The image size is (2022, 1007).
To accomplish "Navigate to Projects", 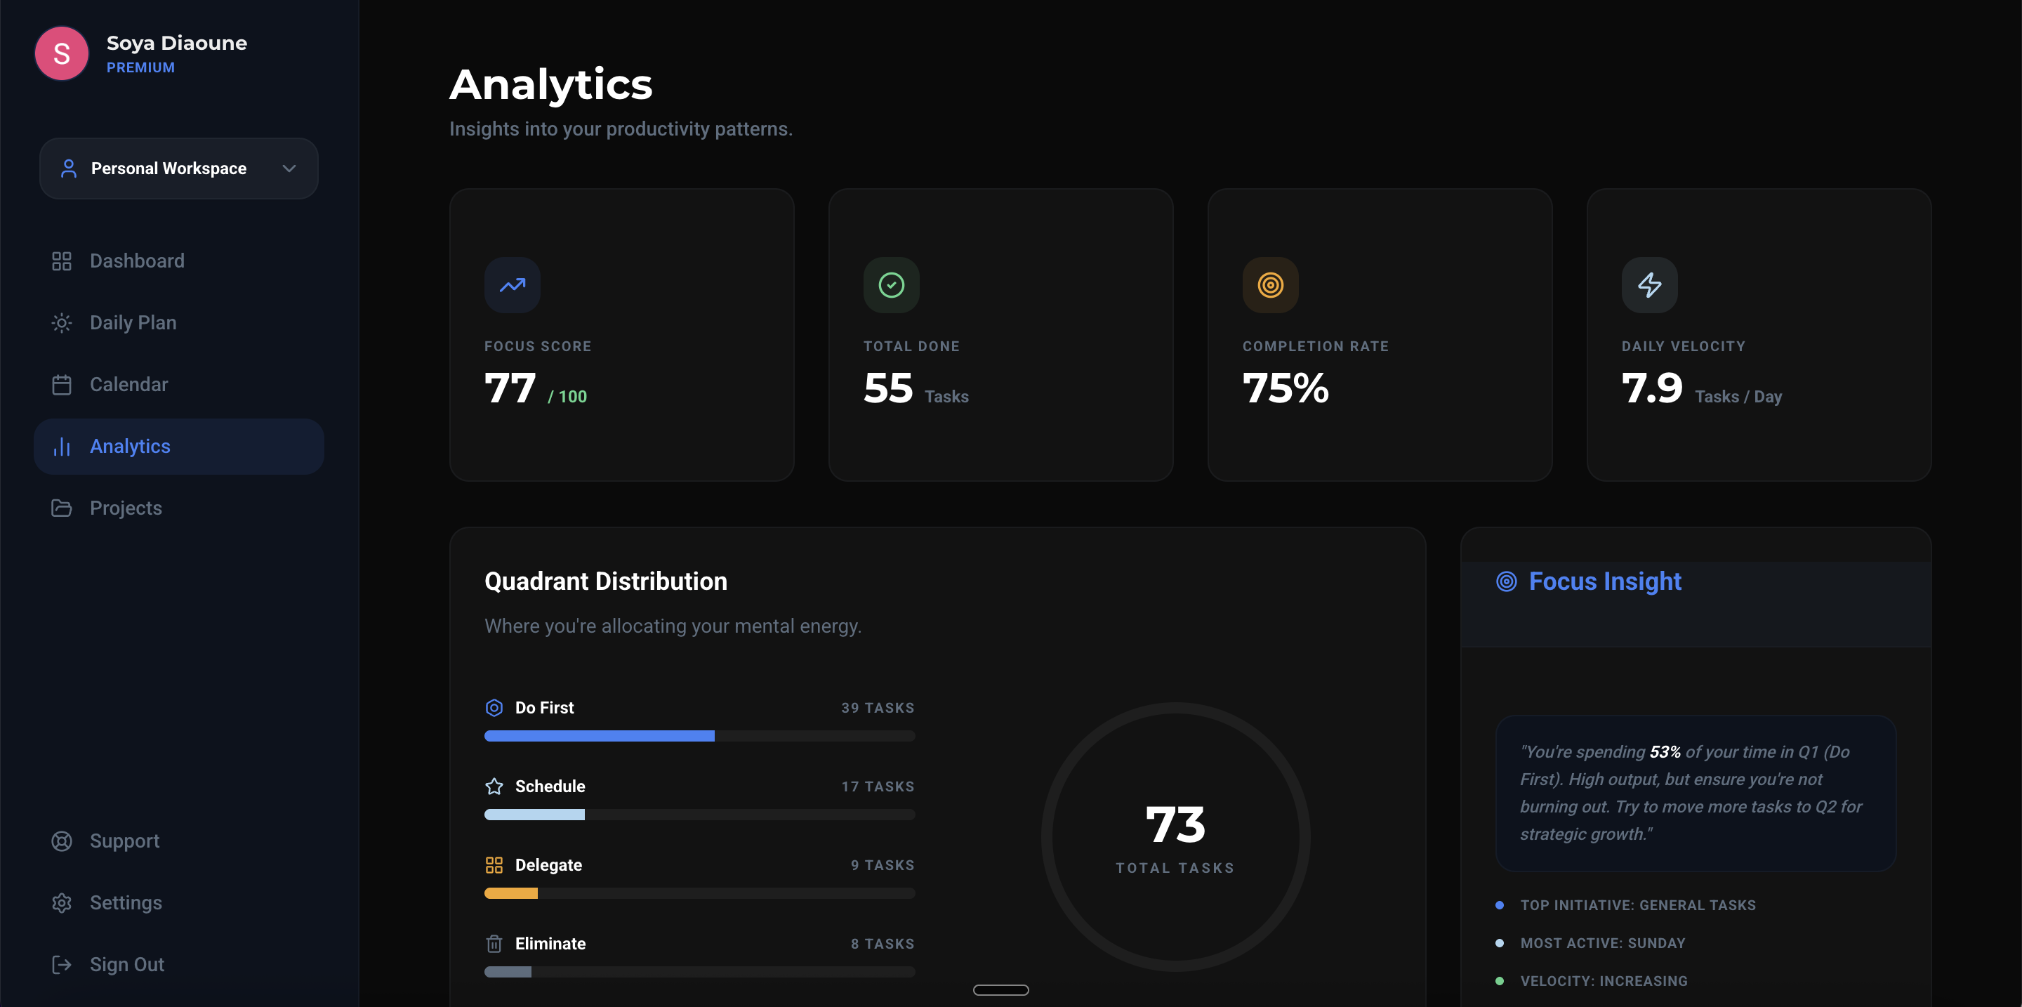I will click(126, 508).
